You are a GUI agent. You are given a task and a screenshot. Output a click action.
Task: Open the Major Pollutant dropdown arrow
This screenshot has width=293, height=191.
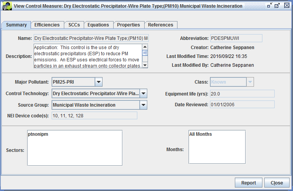click(x=99, y=82)
